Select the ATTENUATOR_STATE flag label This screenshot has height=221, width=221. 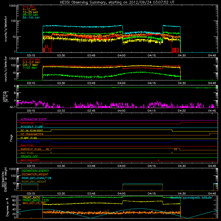pos(33,119)
